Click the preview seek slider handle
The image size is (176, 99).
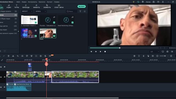[x=120, y=48]
